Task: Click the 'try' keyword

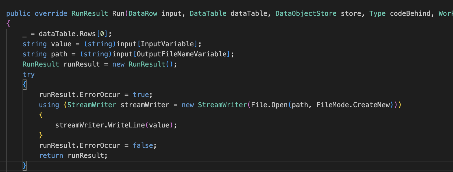Action: pos(29,74)
